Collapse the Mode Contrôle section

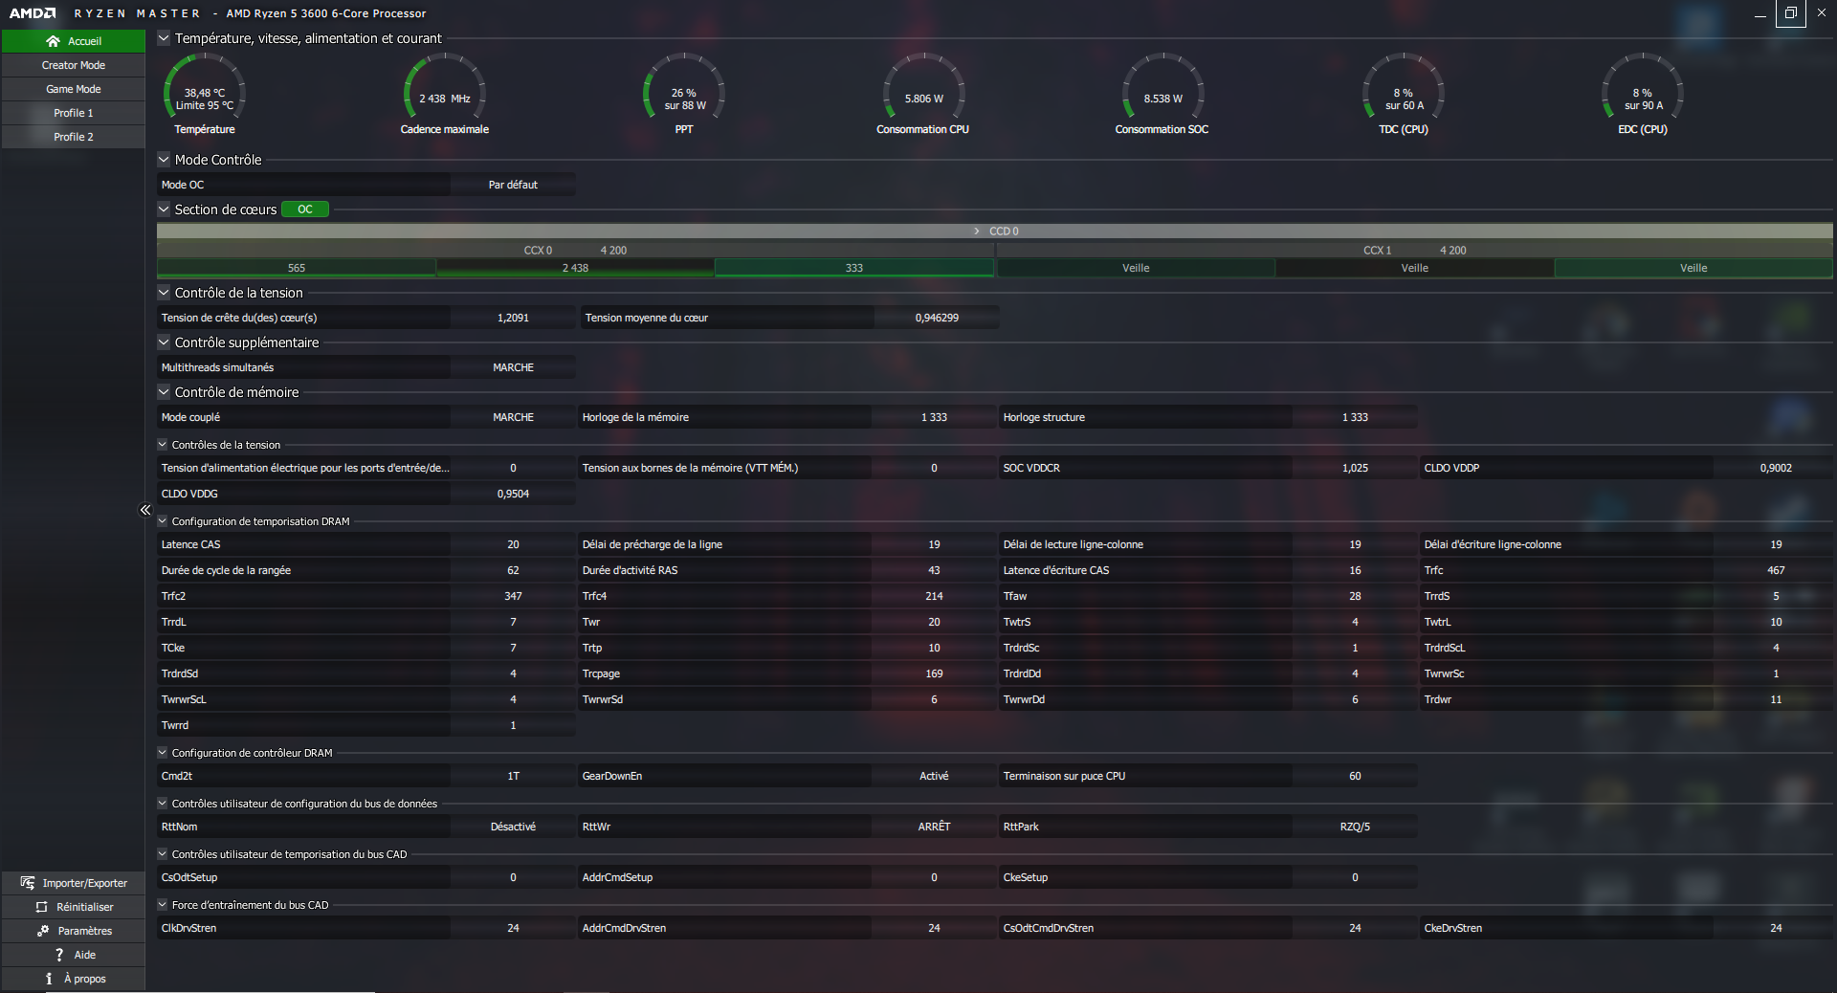click(164, 160)
